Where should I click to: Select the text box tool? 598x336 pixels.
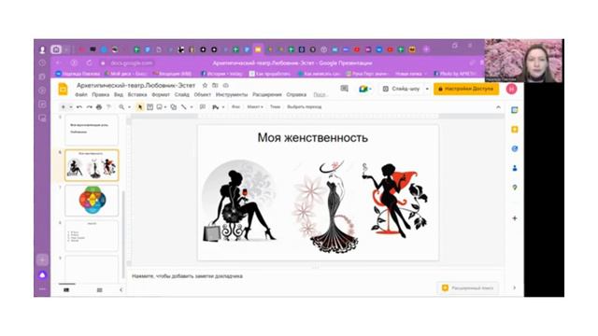pos(149,107)
